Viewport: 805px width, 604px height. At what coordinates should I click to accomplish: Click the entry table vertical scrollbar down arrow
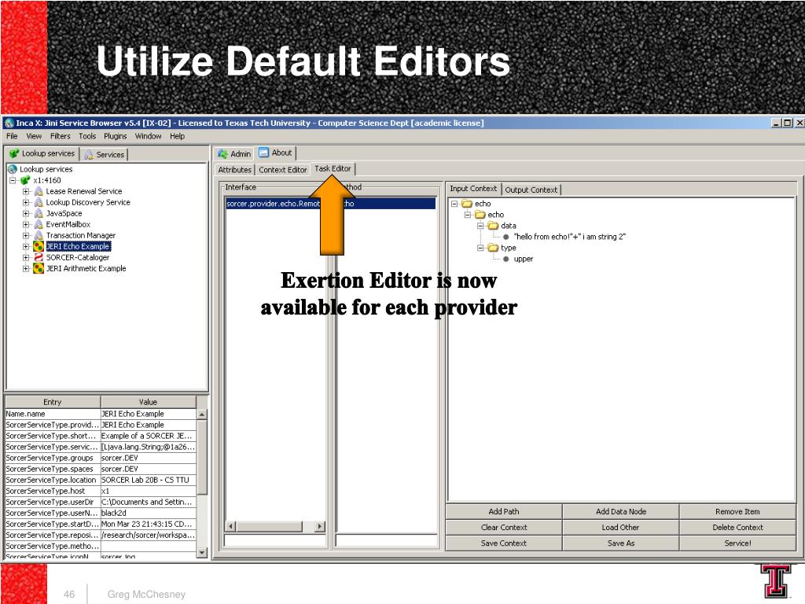click(x=202, y=553)
